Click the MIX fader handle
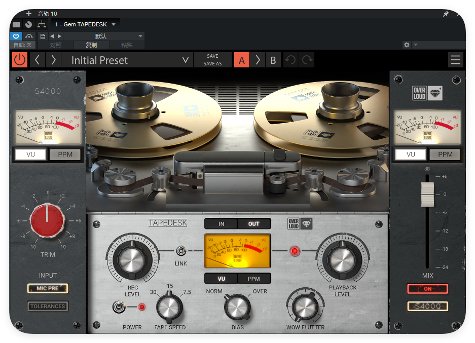 (427, 195)
